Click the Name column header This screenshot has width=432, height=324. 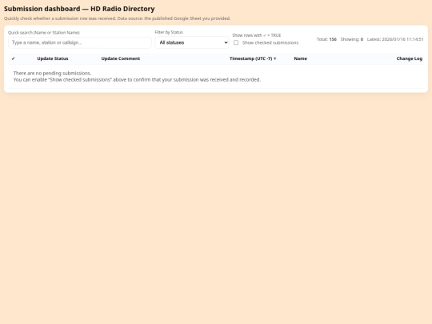[300, 58]
